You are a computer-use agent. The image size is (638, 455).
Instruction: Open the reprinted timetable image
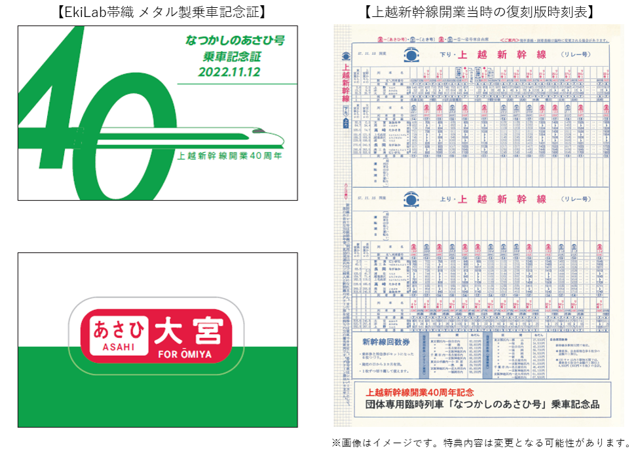478,226
